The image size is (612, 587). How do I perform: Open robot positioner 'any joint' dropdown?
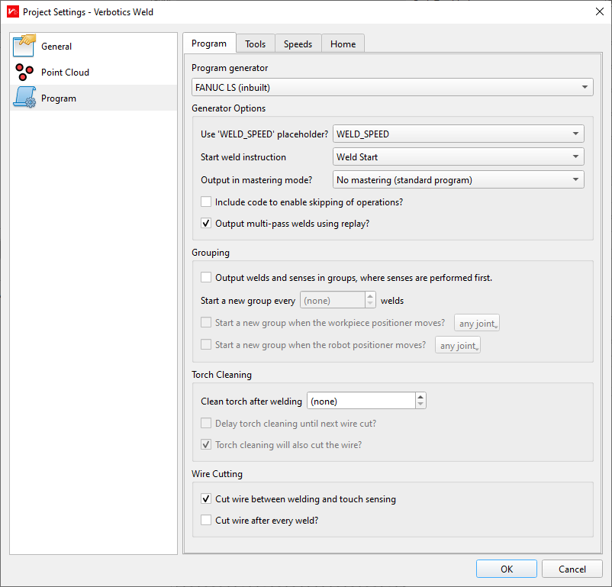tap(458, 345)
